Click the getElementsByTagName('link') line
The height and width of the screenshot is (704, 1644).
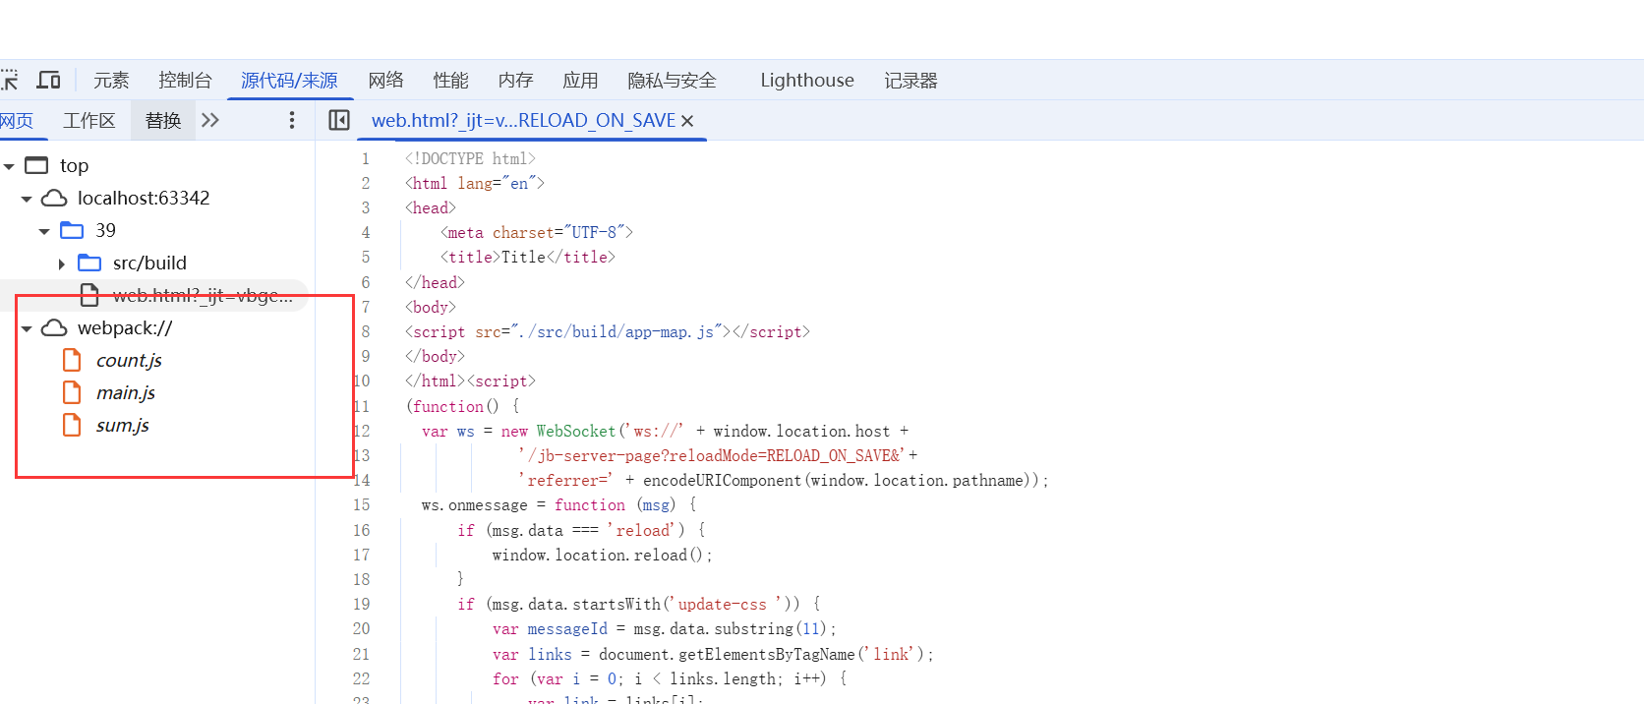pos(713,654)
